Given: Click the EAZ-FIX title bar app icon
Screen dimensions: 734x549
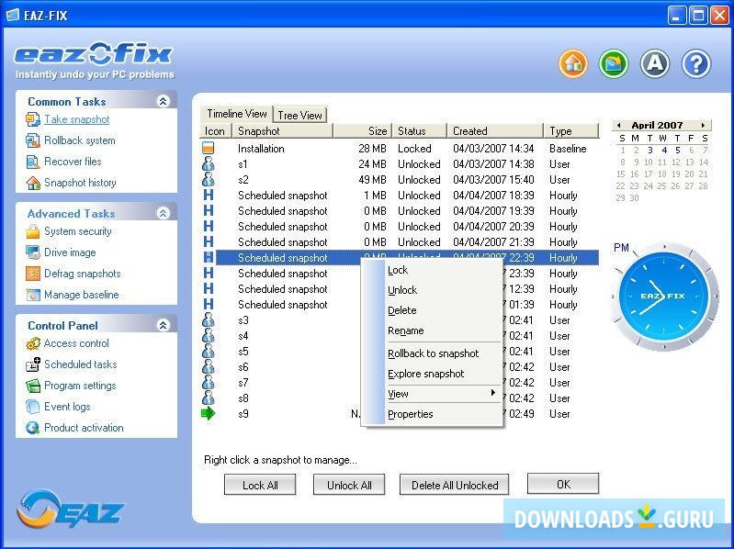Looking at the screenshot, I should click(x=12, y=15).
